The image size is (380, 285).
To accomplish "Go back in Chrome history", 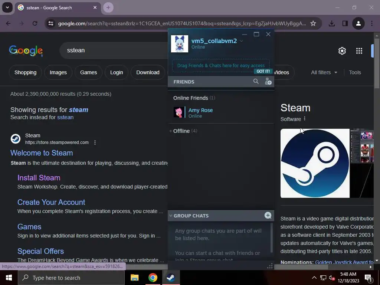I will [x=8, y=23].
